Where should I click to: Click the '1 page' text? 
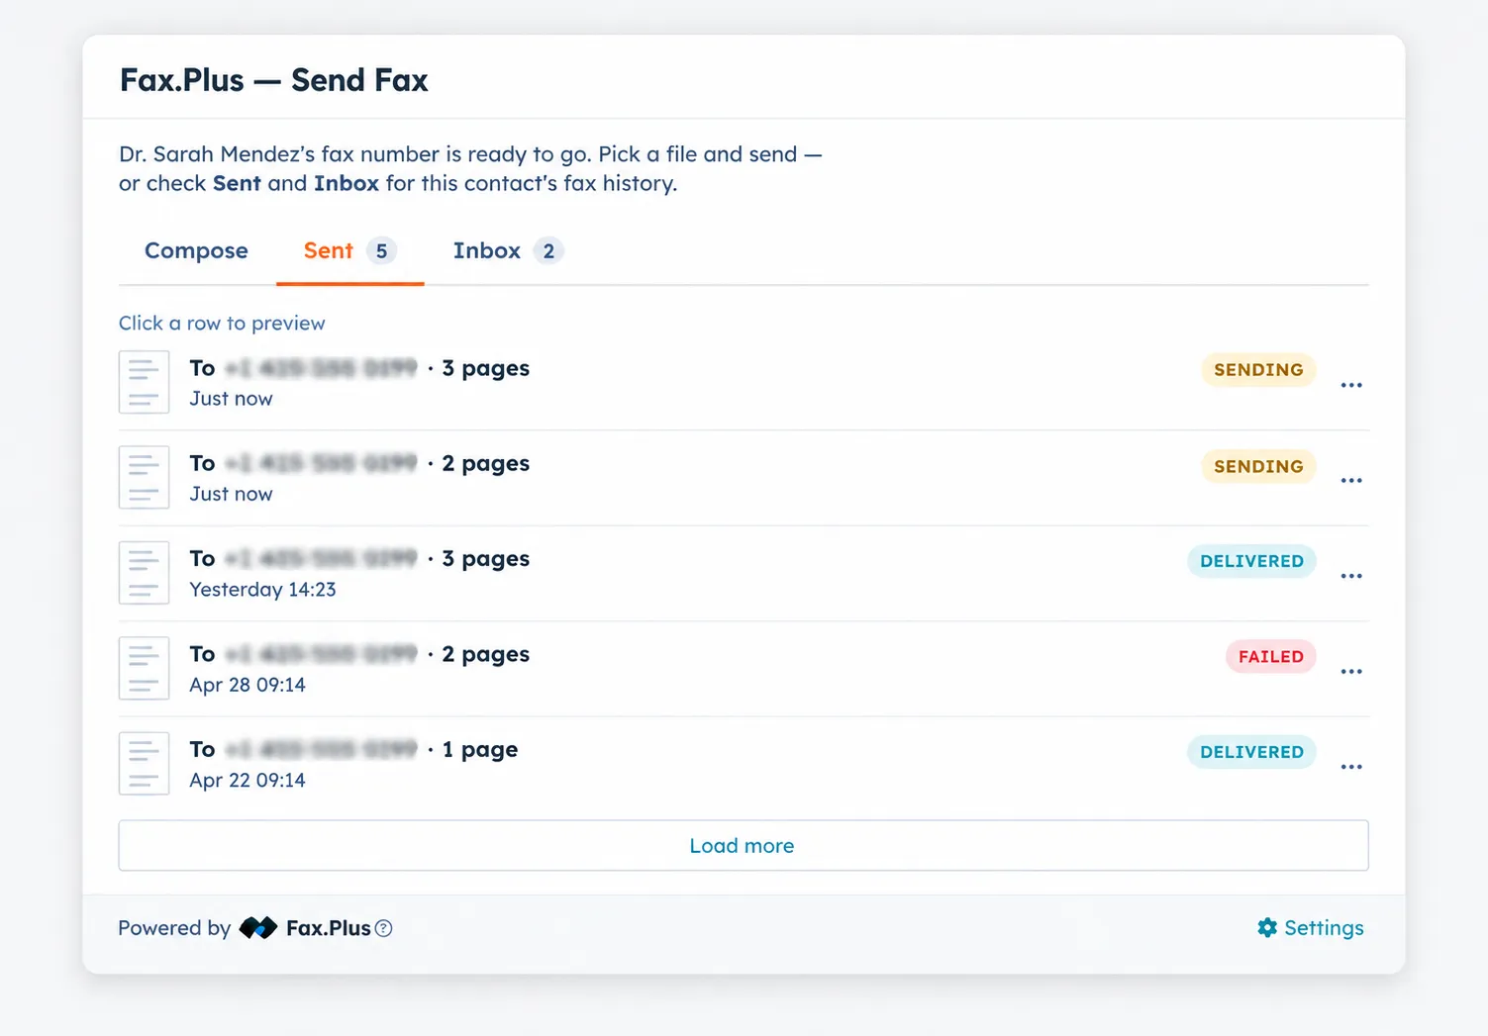click(x=480, y=750)
